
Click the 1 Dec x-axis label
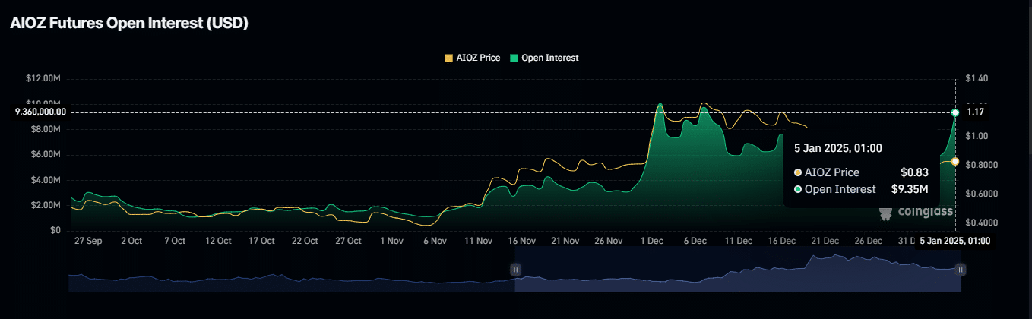point(652,241)
